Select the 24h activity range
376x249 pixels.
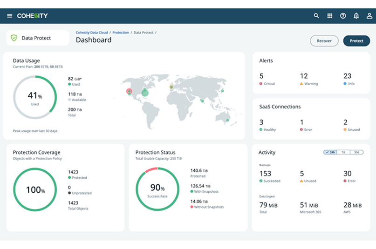[330, 152]
